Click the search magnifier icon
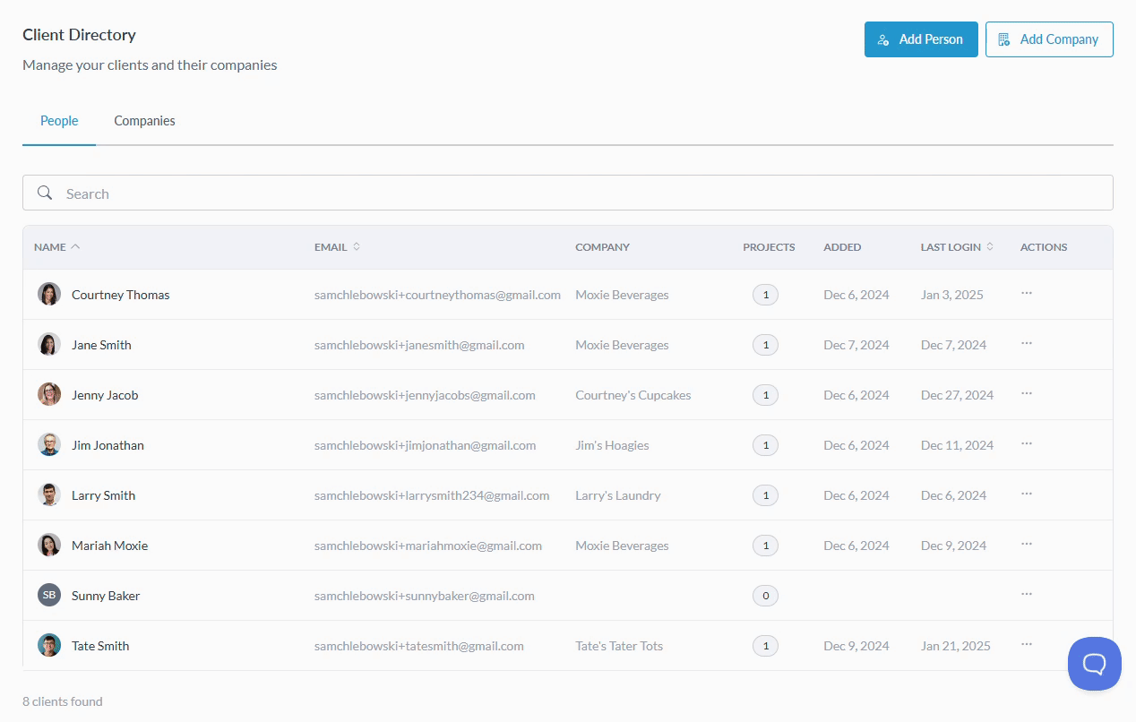Image resolution: width=1136 pixels, height=722 pixels. (x=45, y=193)
